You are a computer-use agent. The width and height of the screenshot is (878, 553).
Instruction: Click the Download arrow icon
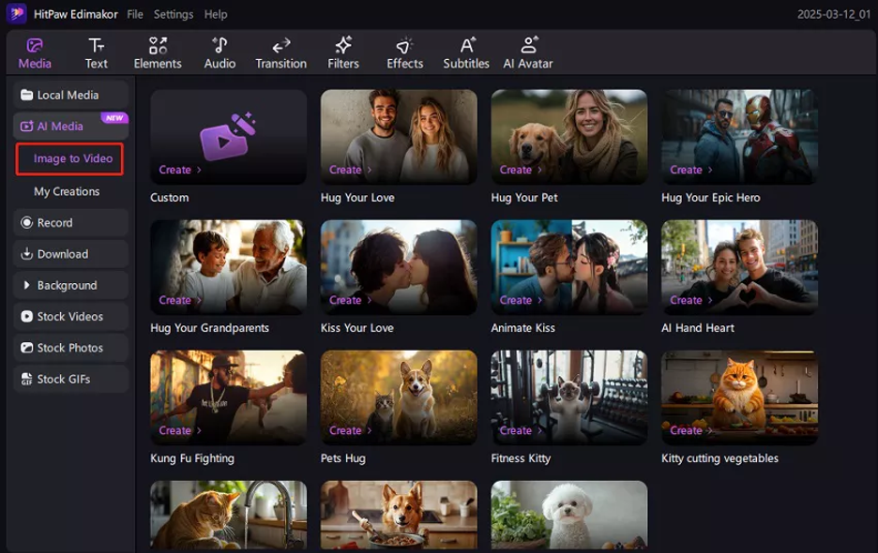(x=26, y=254)
